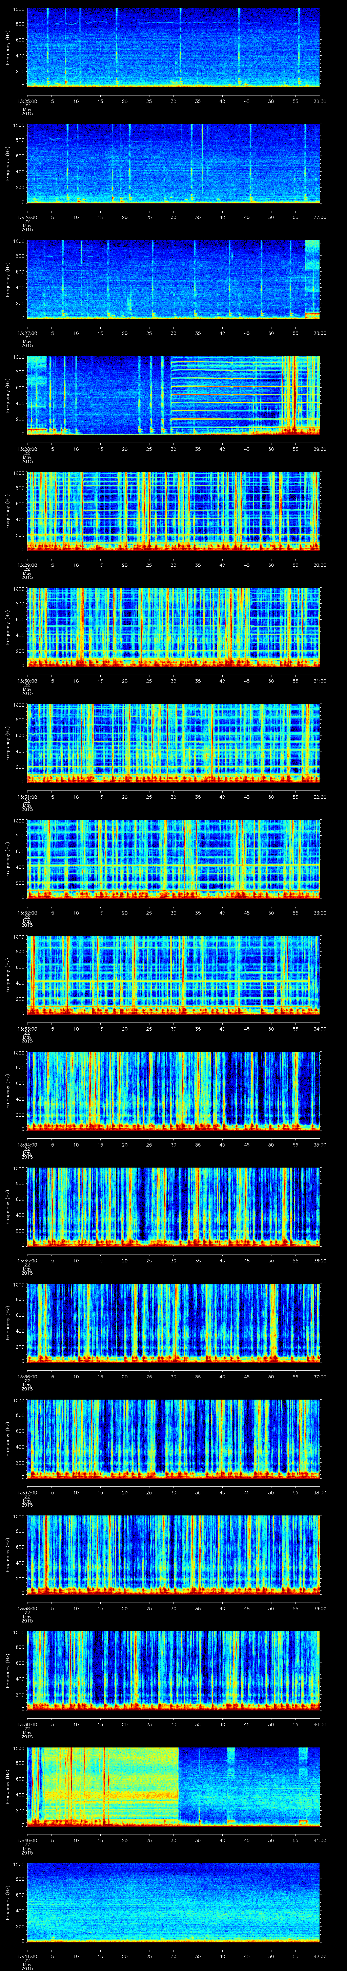This screenshot has height=1971, width=347.
Task: Click the 26:00 end time label
Action: pos(320,101)
